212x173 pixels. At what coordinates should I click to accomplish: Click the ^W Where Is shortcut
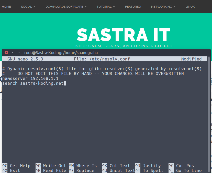[x=83, y=166]
